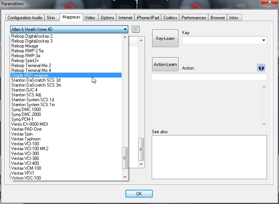Screen dimensions: 279x204
Task: Choose Stanton DJC-4
Action: pos(66,90)
